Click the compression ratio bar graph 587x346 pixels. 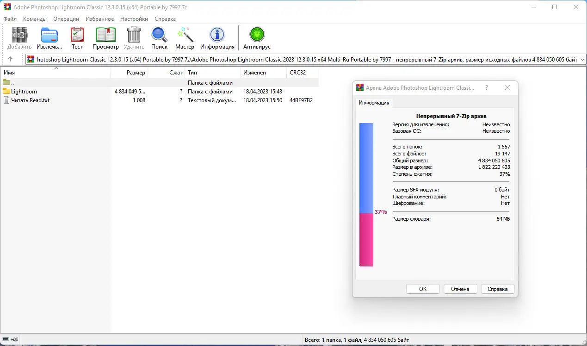[x=366, y=195]
